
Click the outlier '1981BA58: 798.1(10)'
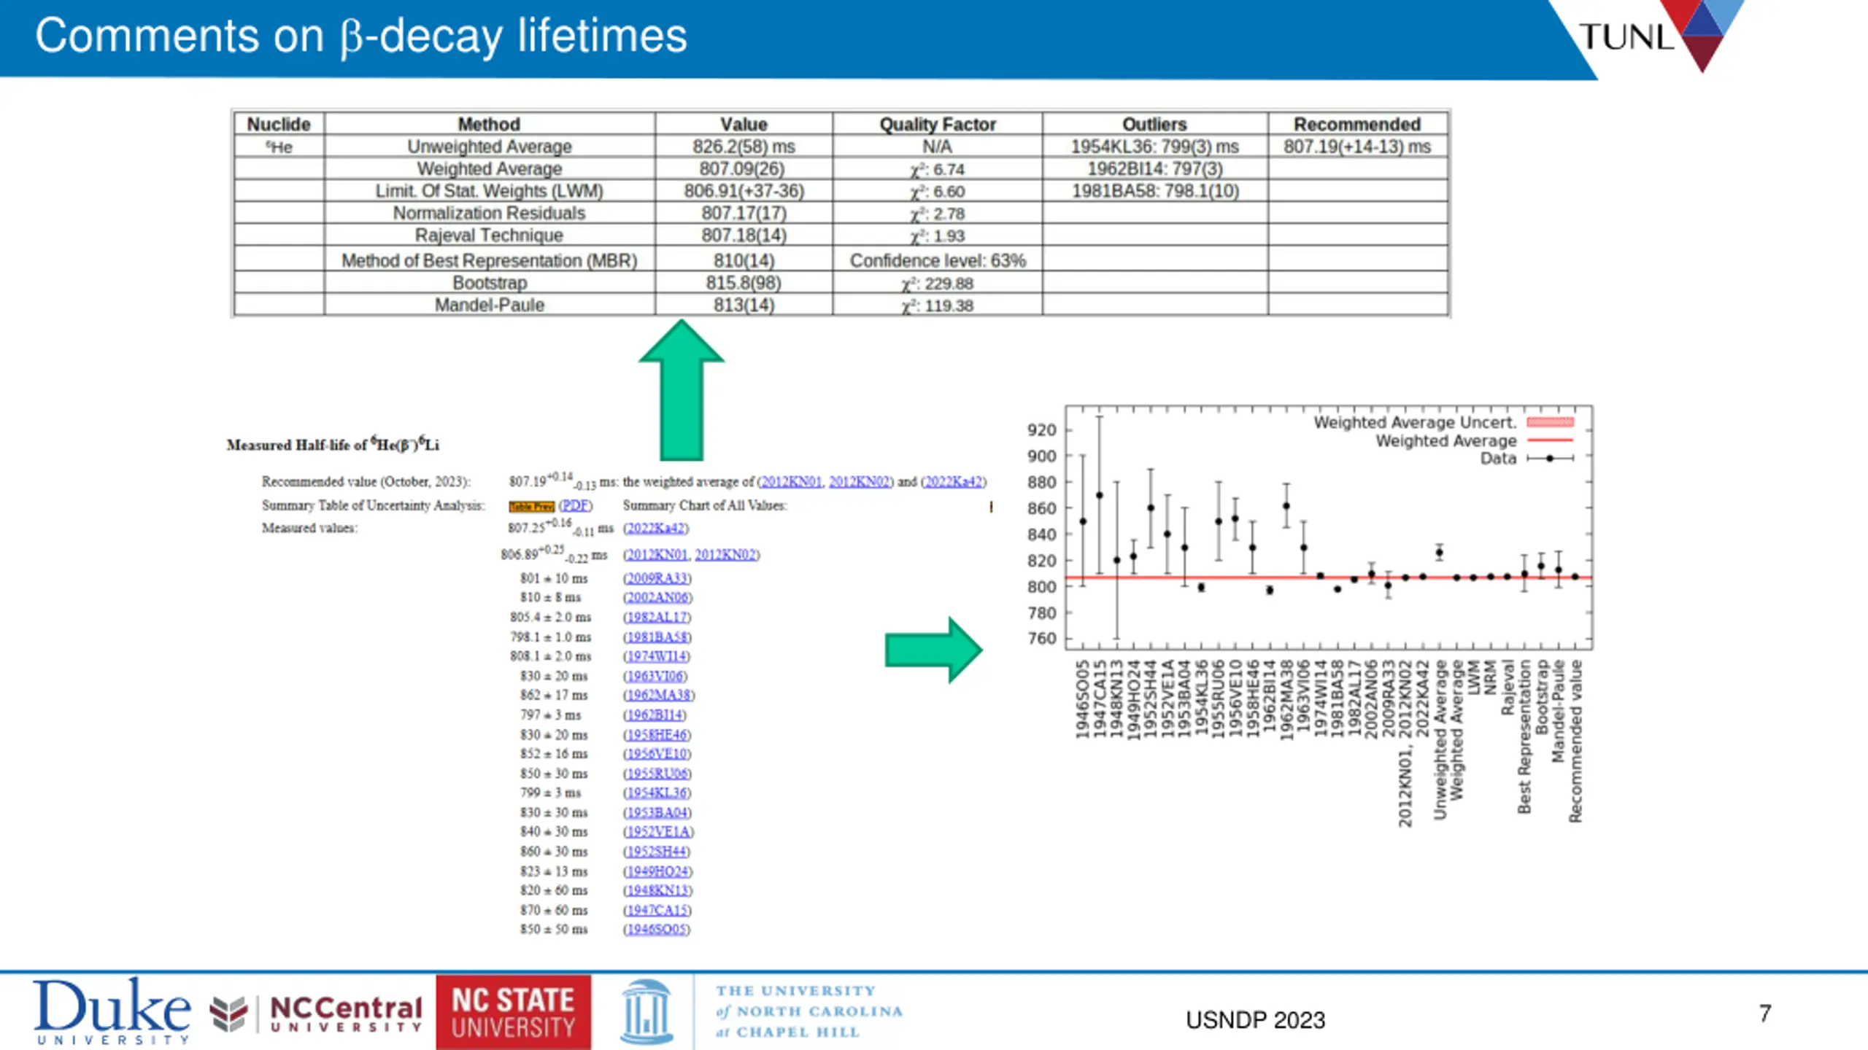[x=1155, y=191]
